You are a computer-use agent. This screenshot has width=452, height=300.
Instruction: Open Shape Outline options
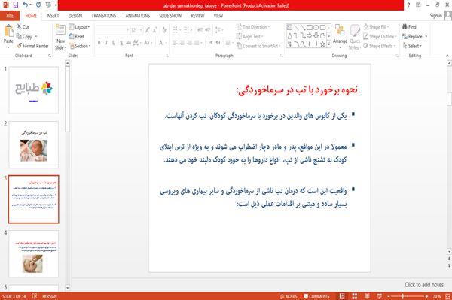pos(380,36)
